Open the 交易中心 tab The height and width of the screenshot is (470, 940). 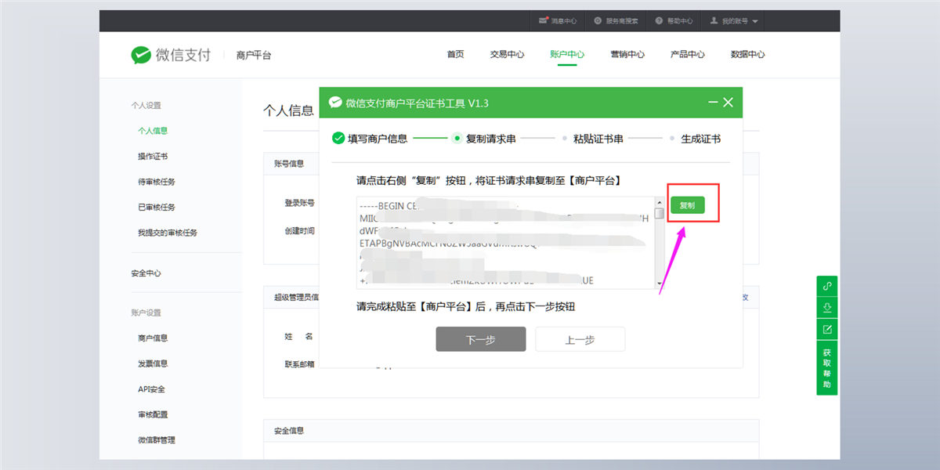click(x=507, y=54)
